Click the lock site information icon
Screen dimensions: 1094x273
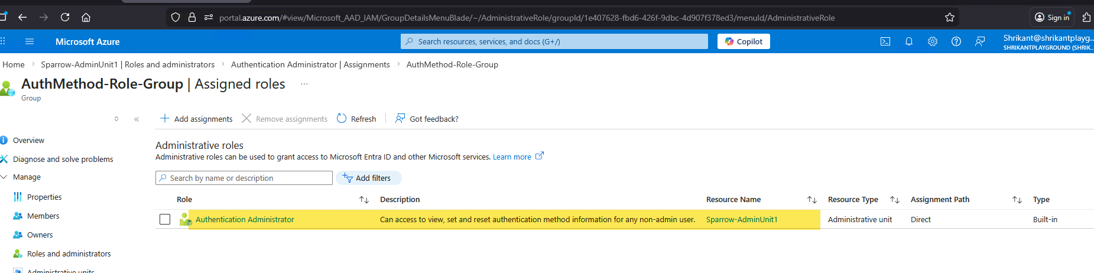(x=191, y=17)
